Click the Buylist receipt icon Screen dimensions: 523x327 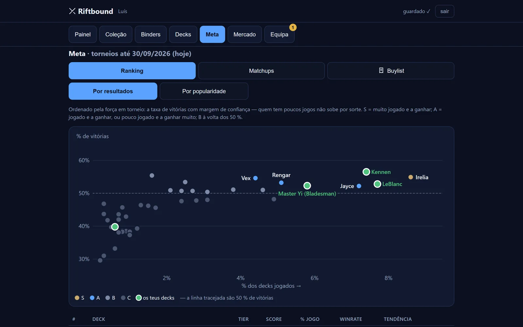point(381,71)
